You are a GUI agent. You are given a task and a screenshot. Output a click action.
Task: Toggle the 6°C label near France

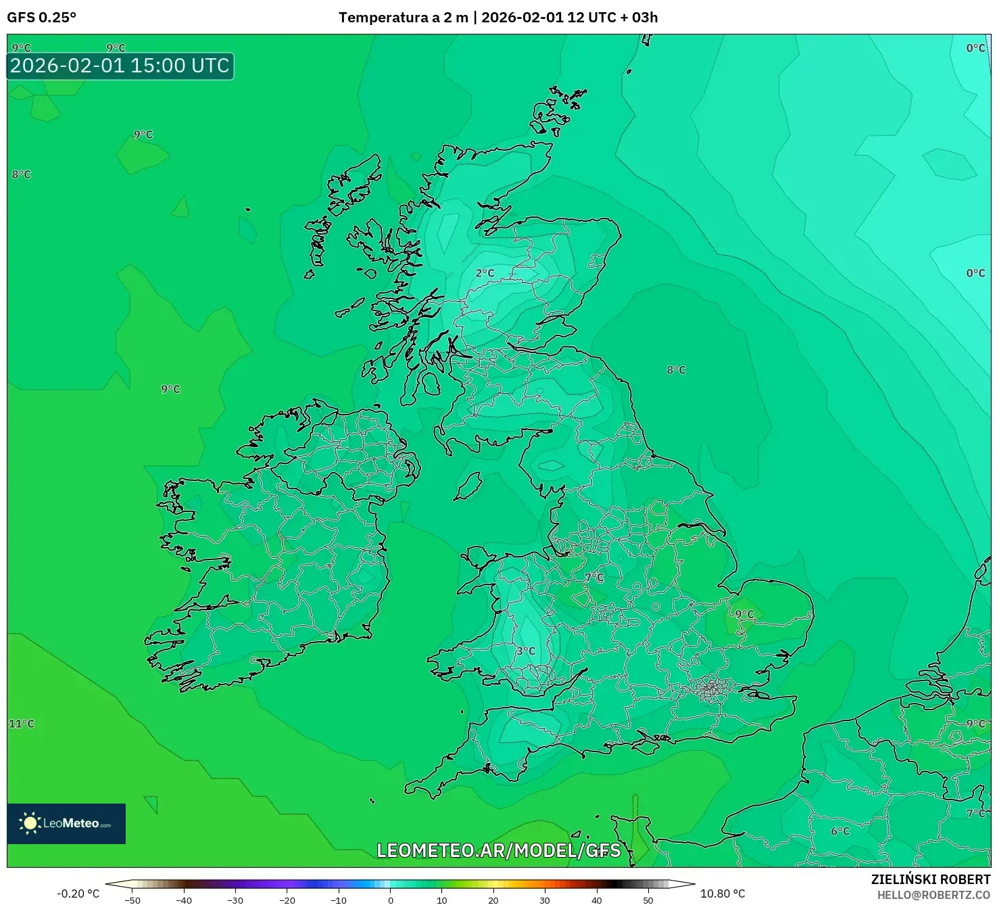tap(840, 830)
